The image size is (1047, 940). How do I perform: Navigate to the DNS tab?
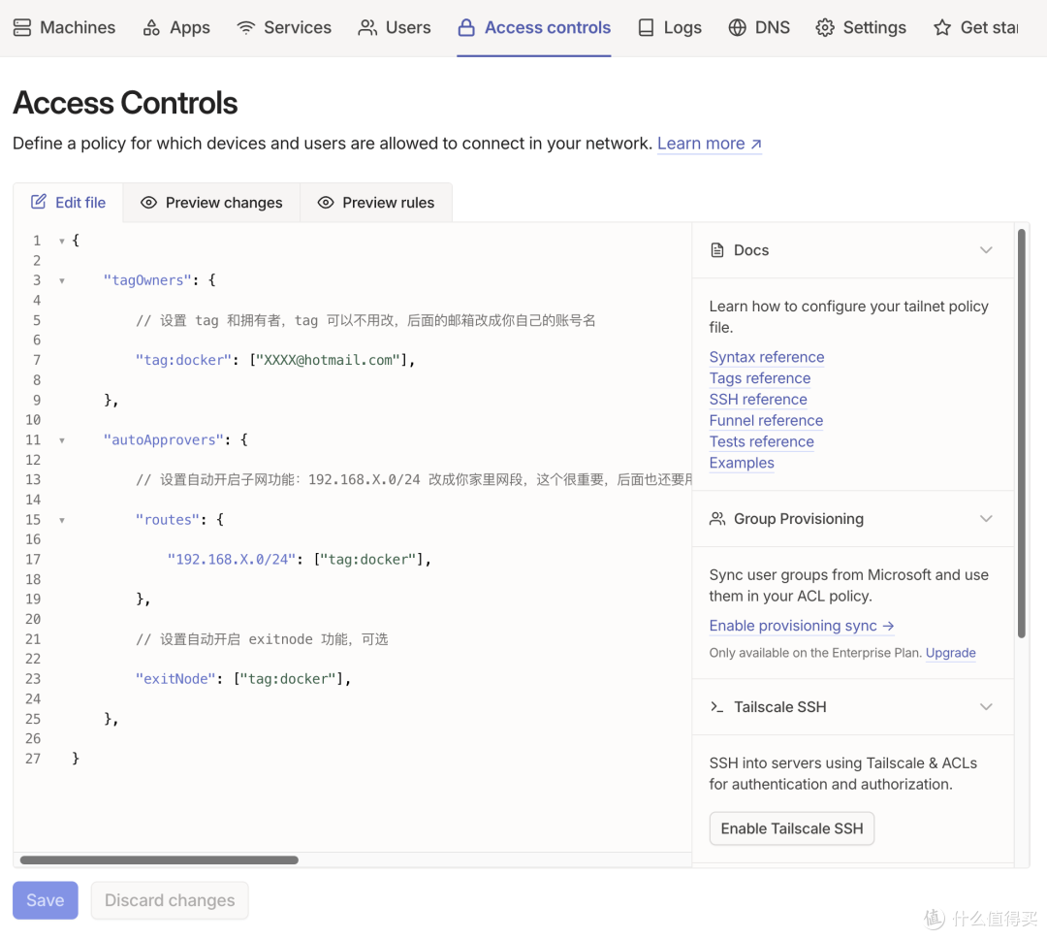point(759,27)
